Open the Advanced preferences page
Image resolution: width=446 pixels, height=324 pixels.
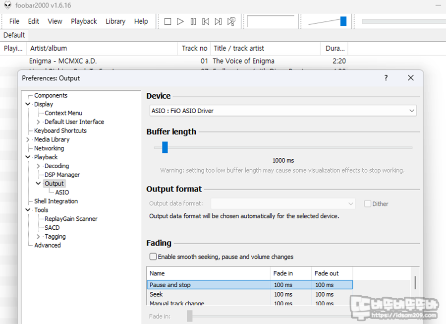[48, 246]
